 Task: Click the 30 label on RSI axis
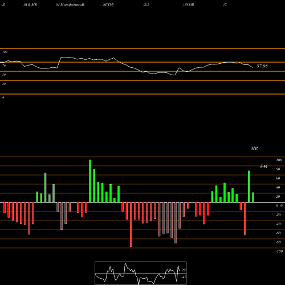click(4, 84)
